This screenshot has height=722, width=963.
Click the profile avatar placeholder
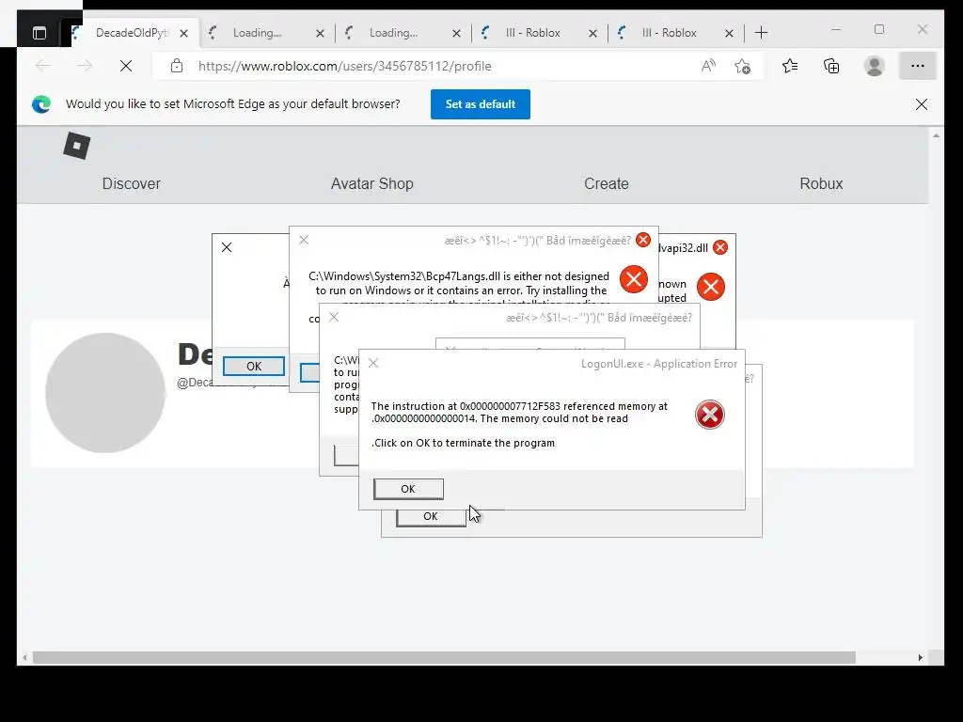105,393
